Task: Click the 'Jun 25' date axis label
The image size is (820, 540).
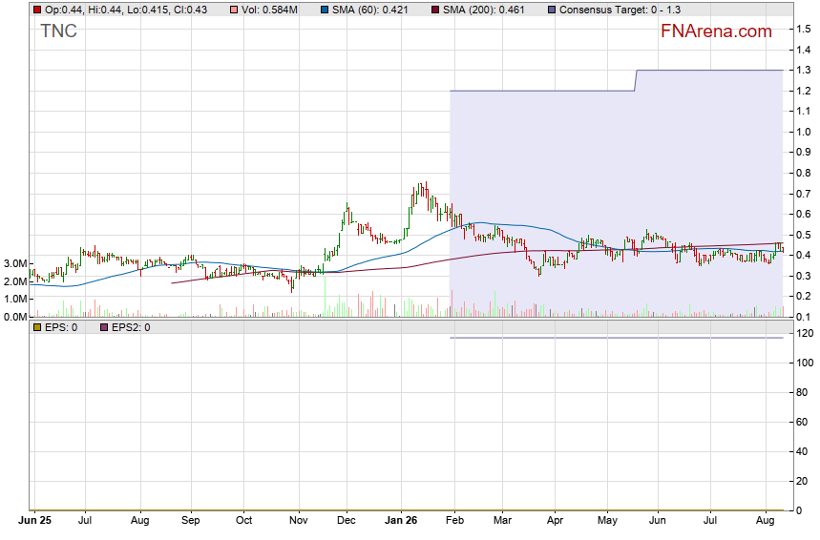Action: tap(35, 521)
